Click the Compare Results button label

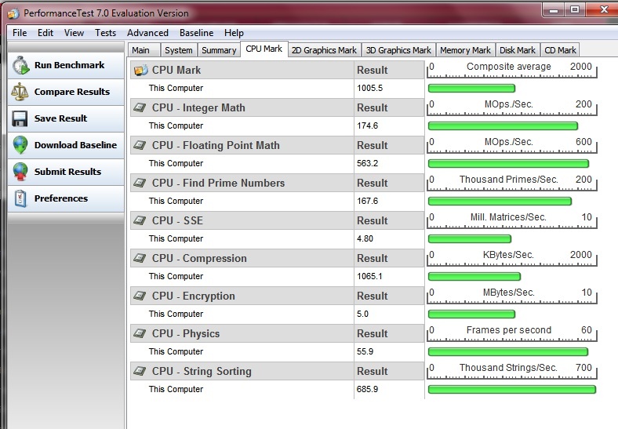tap(71, 92)
